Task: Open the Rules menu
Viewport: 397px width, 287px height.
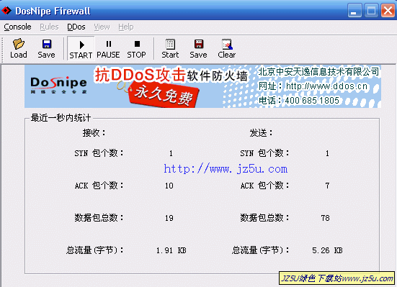Action: pyautogui.click(x=49, y=27)
